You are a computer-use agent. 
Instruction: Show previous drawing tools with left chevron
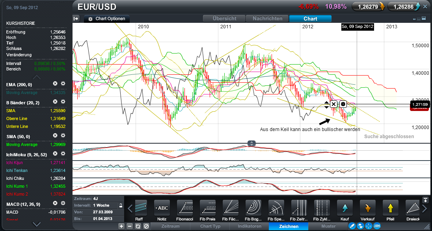pyautogui.click(x=130, y=209)
